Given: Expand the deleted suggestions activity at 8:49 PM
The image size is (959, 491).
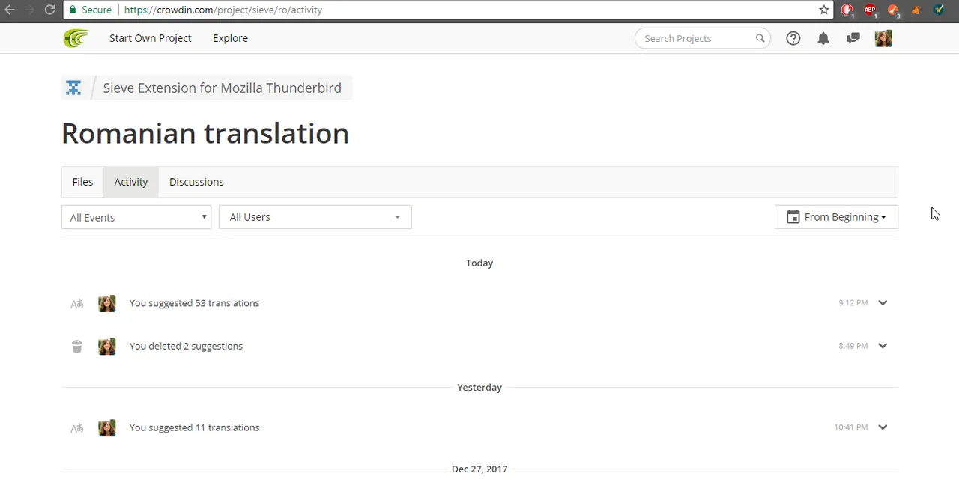Looking at the screenshot, I should coord(883,346).
